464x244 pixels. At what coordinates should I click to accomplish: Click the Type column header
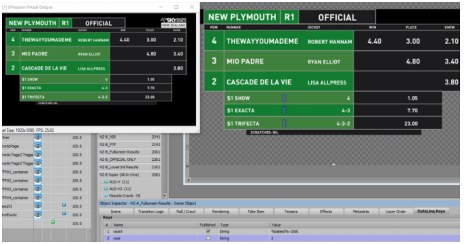[x=244, y=225]
